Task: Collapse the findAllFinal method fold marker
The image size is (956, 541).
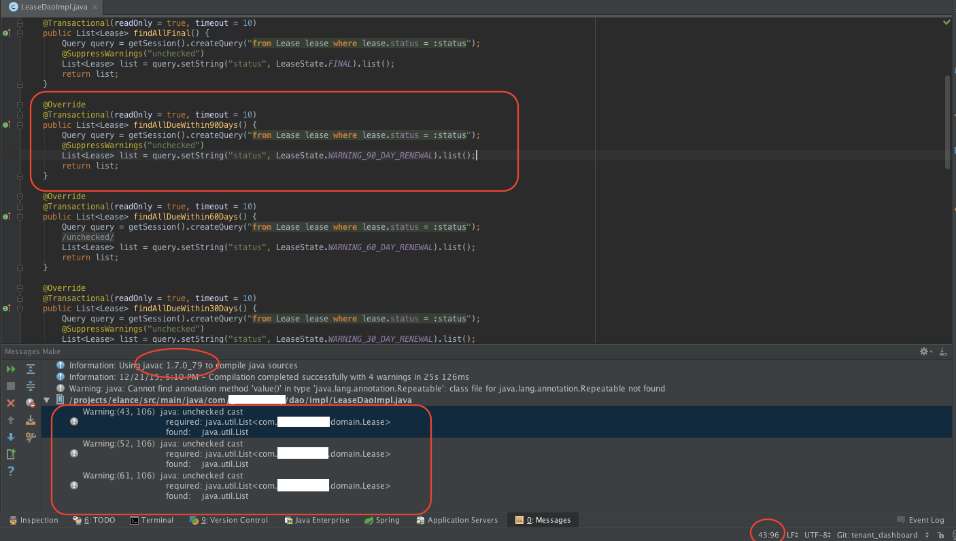Action: [20, 33]
